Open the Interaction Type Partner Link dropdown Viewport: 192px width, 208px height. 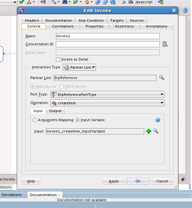coord(79,67)
